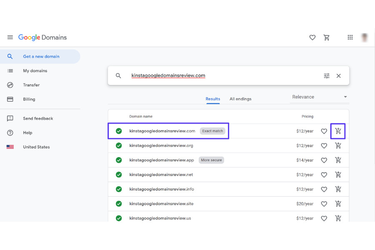This screenshot has height=250, width=375.
Task: View saved favorites heart in header
Action: pyautogui.click(x=312, y=37)
